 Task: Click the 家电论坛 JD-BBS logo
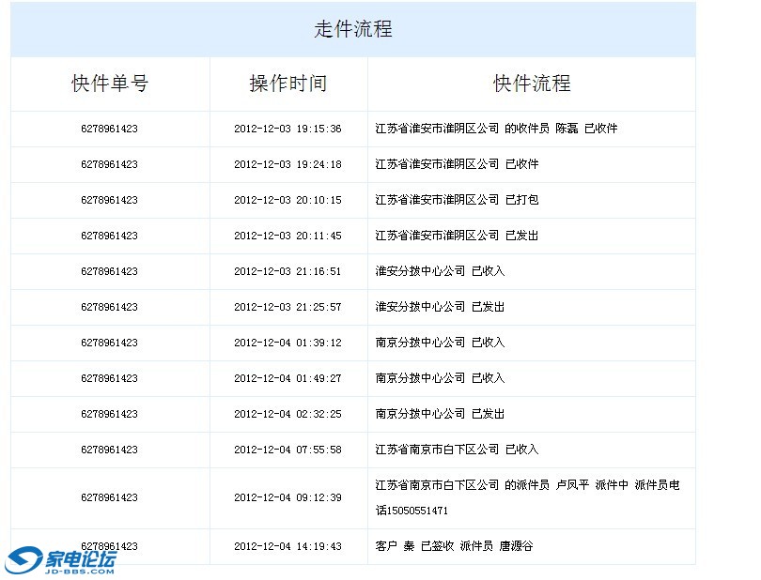tap(61, 561)
